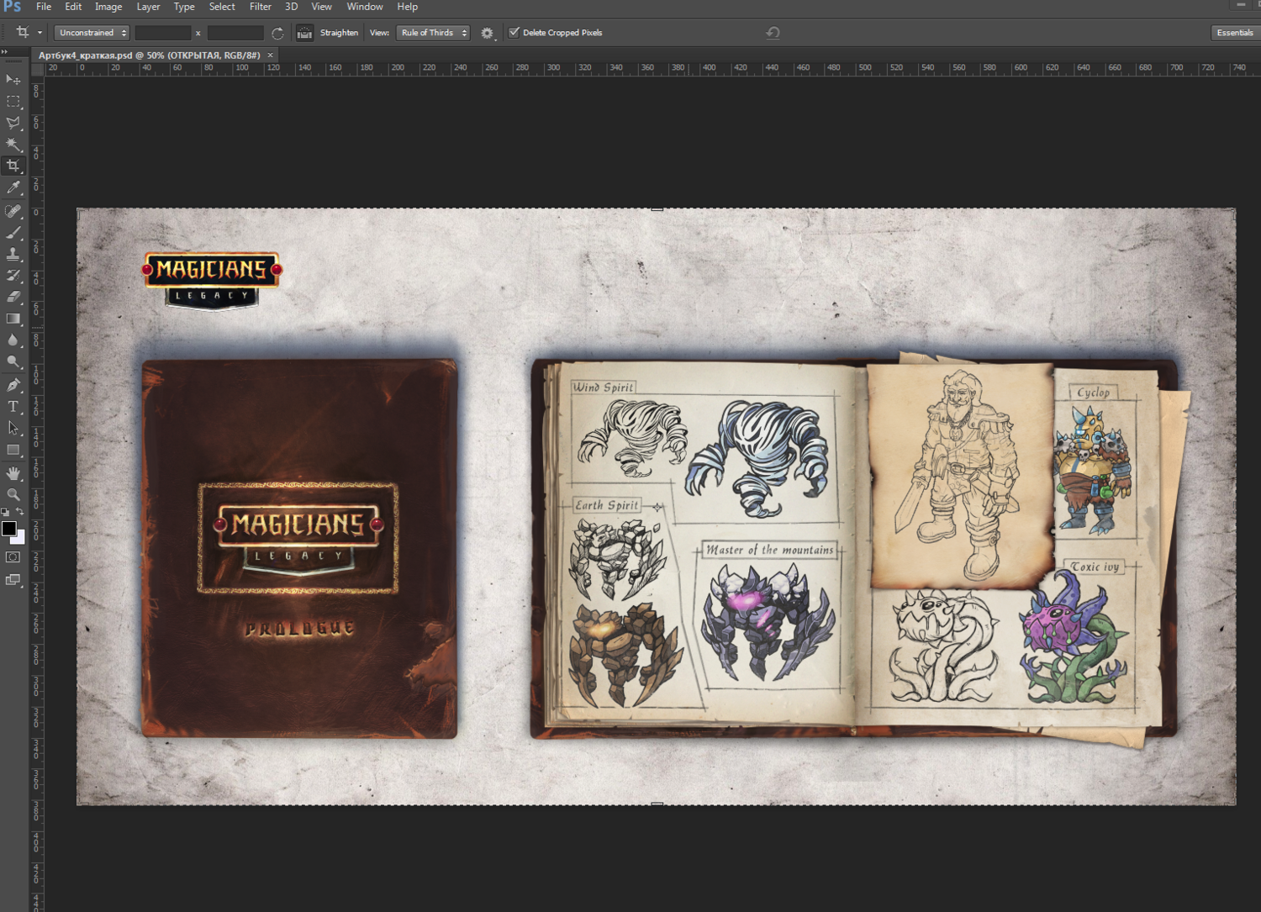The height and width of the screenshot is (912, 1261).
Task: Select the Zoom tool
Action: pyautogui.click(x=13, y=495)
